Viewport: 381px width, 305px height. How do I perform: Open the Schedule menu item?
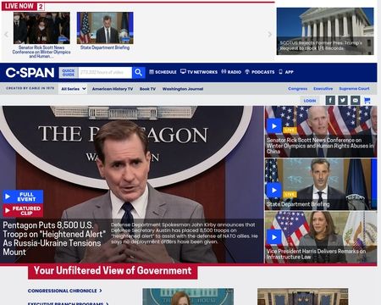tap(163, 72)
